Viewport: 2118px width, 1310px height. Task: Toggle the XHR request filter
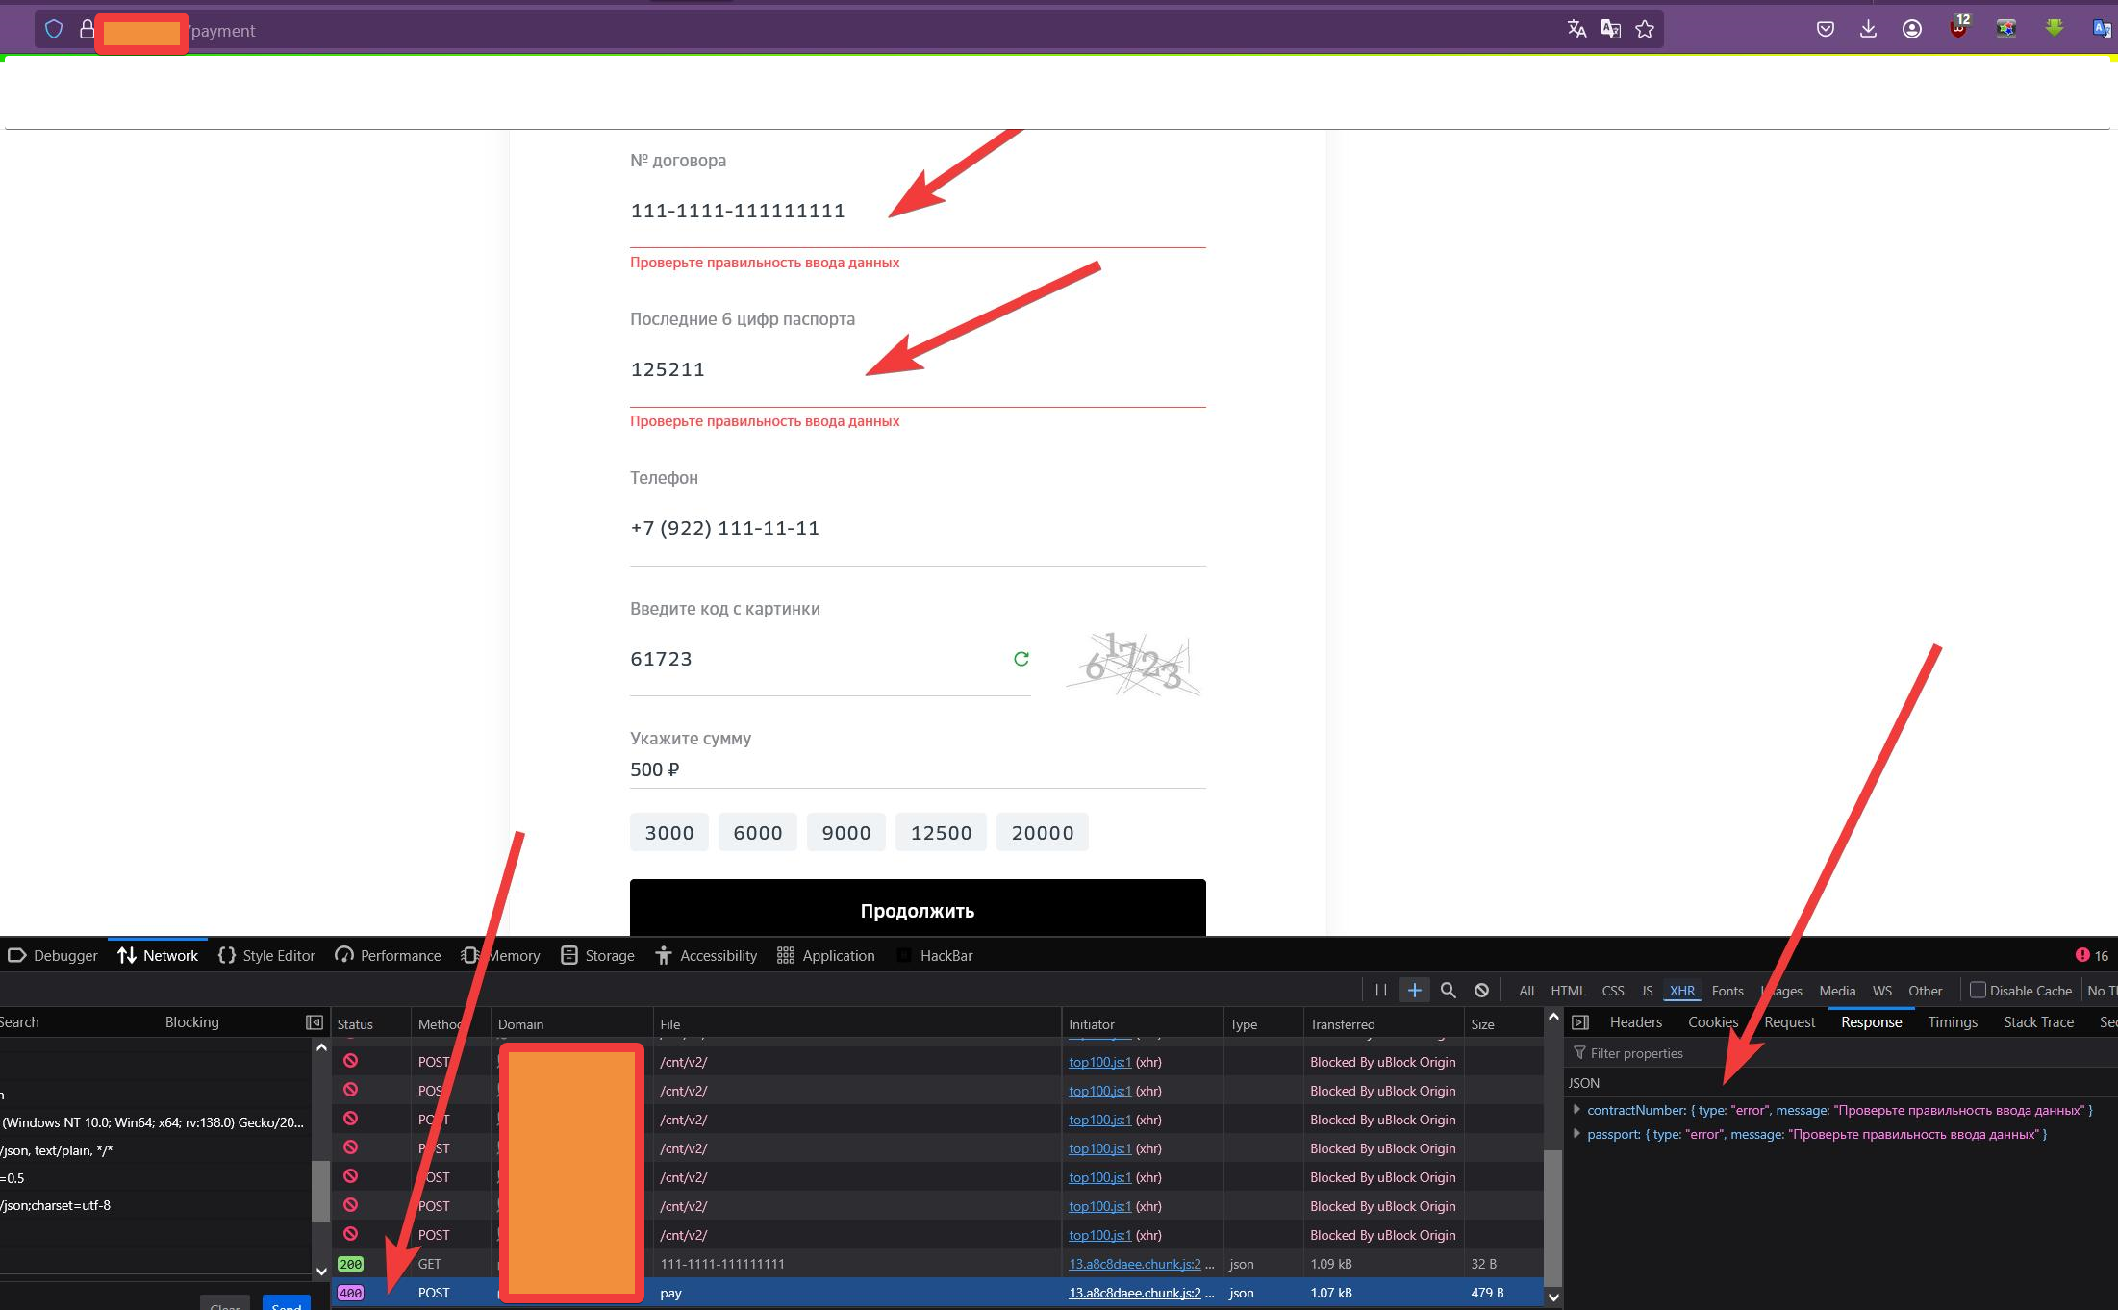click(x=1682, y=991)
